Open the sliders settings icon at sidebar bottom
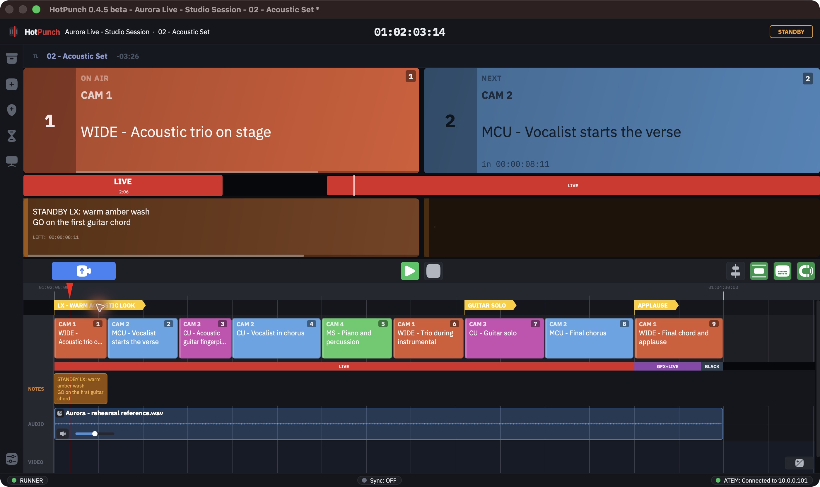Viewport: 820px width, 487px height. point(11,459)
